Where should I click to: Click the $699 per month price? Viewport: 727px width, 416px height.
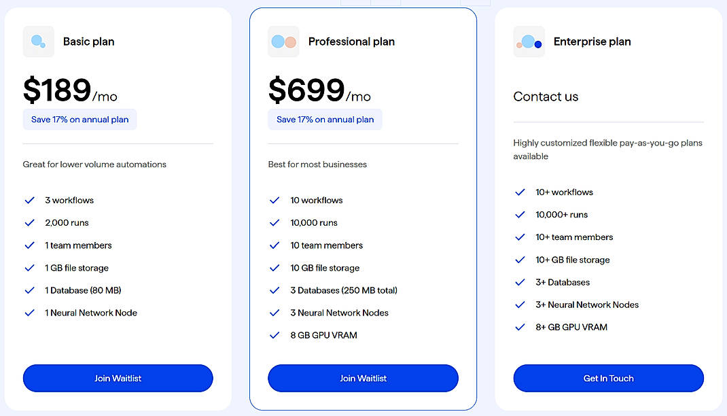[x=308, y=89]
